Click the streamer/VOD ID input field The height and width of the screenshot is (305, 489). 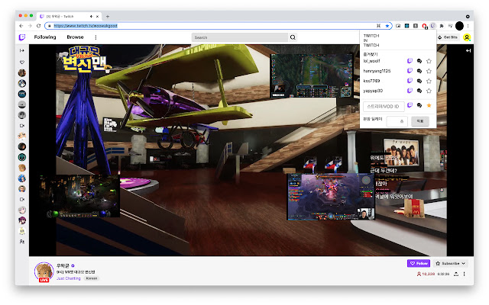tap(384, 107)
